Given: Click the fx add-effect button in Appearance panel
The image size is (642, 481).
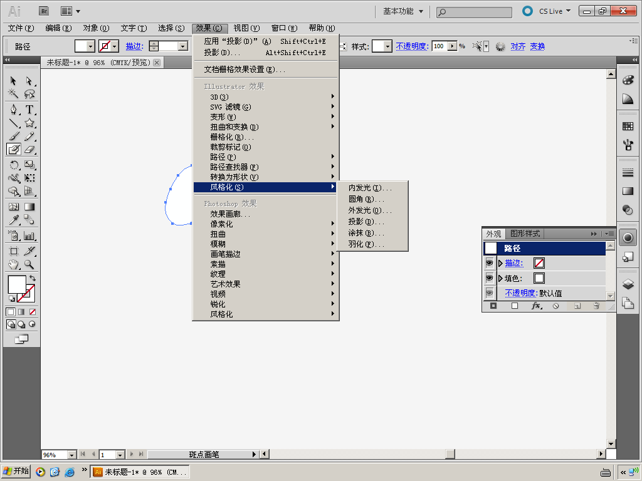Looking at the screenshot, I should [536, 306].
